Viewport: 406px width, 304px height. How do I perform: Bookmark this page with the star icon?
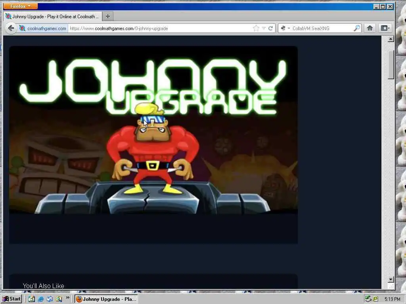click(256, 28)
